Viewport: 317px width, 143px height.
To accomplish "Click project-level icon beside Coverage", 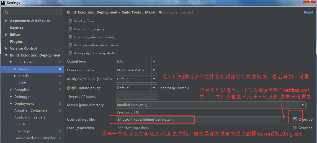I will coord(60,131).
